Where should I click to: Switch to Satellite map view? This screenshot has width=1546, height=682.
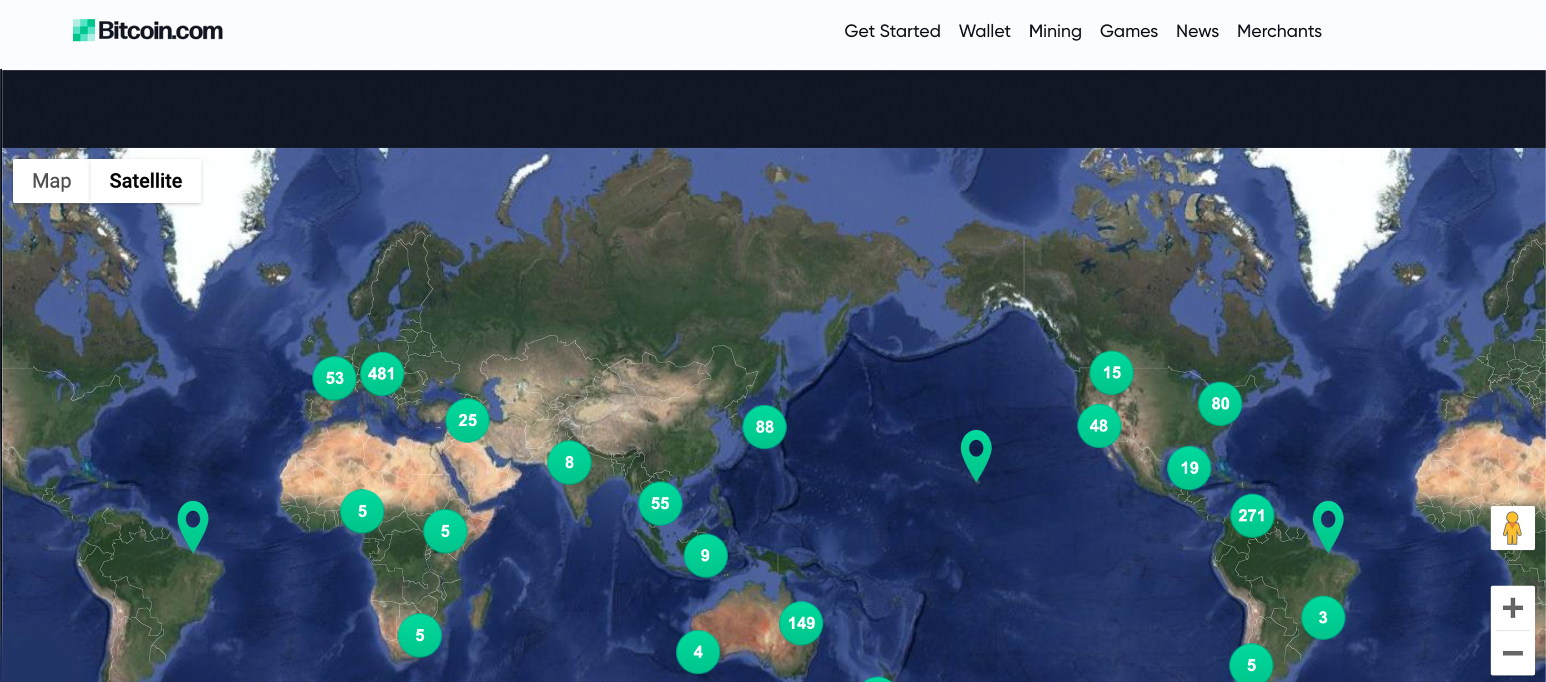145,181
